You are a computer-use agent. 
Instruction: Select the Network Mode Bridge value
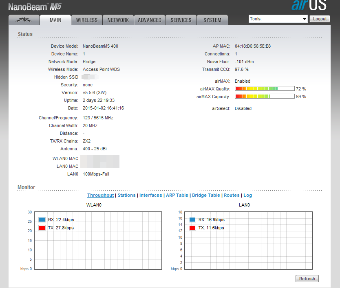[x=89, y=62]
